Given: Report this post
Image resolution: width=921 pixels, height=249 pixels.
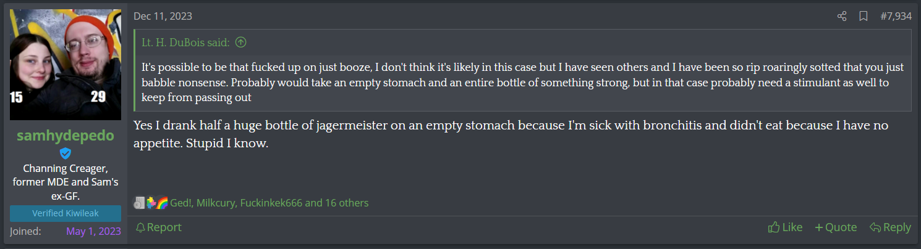Looking at the screenshot, I should (x=158, y=227).
